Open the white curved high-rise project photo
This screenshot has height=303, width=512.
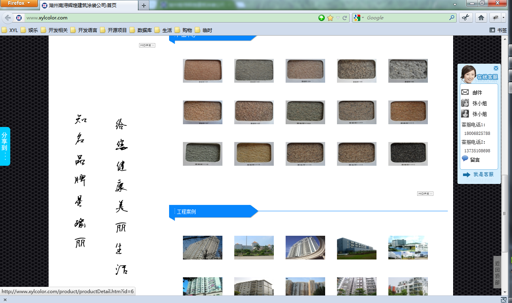(x=305, y=248)
